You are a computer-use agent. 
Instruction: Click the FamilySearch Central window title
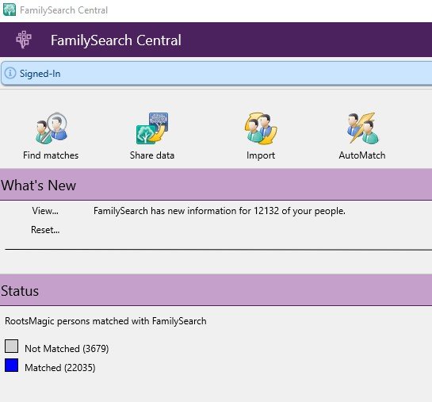click(63, 10)
